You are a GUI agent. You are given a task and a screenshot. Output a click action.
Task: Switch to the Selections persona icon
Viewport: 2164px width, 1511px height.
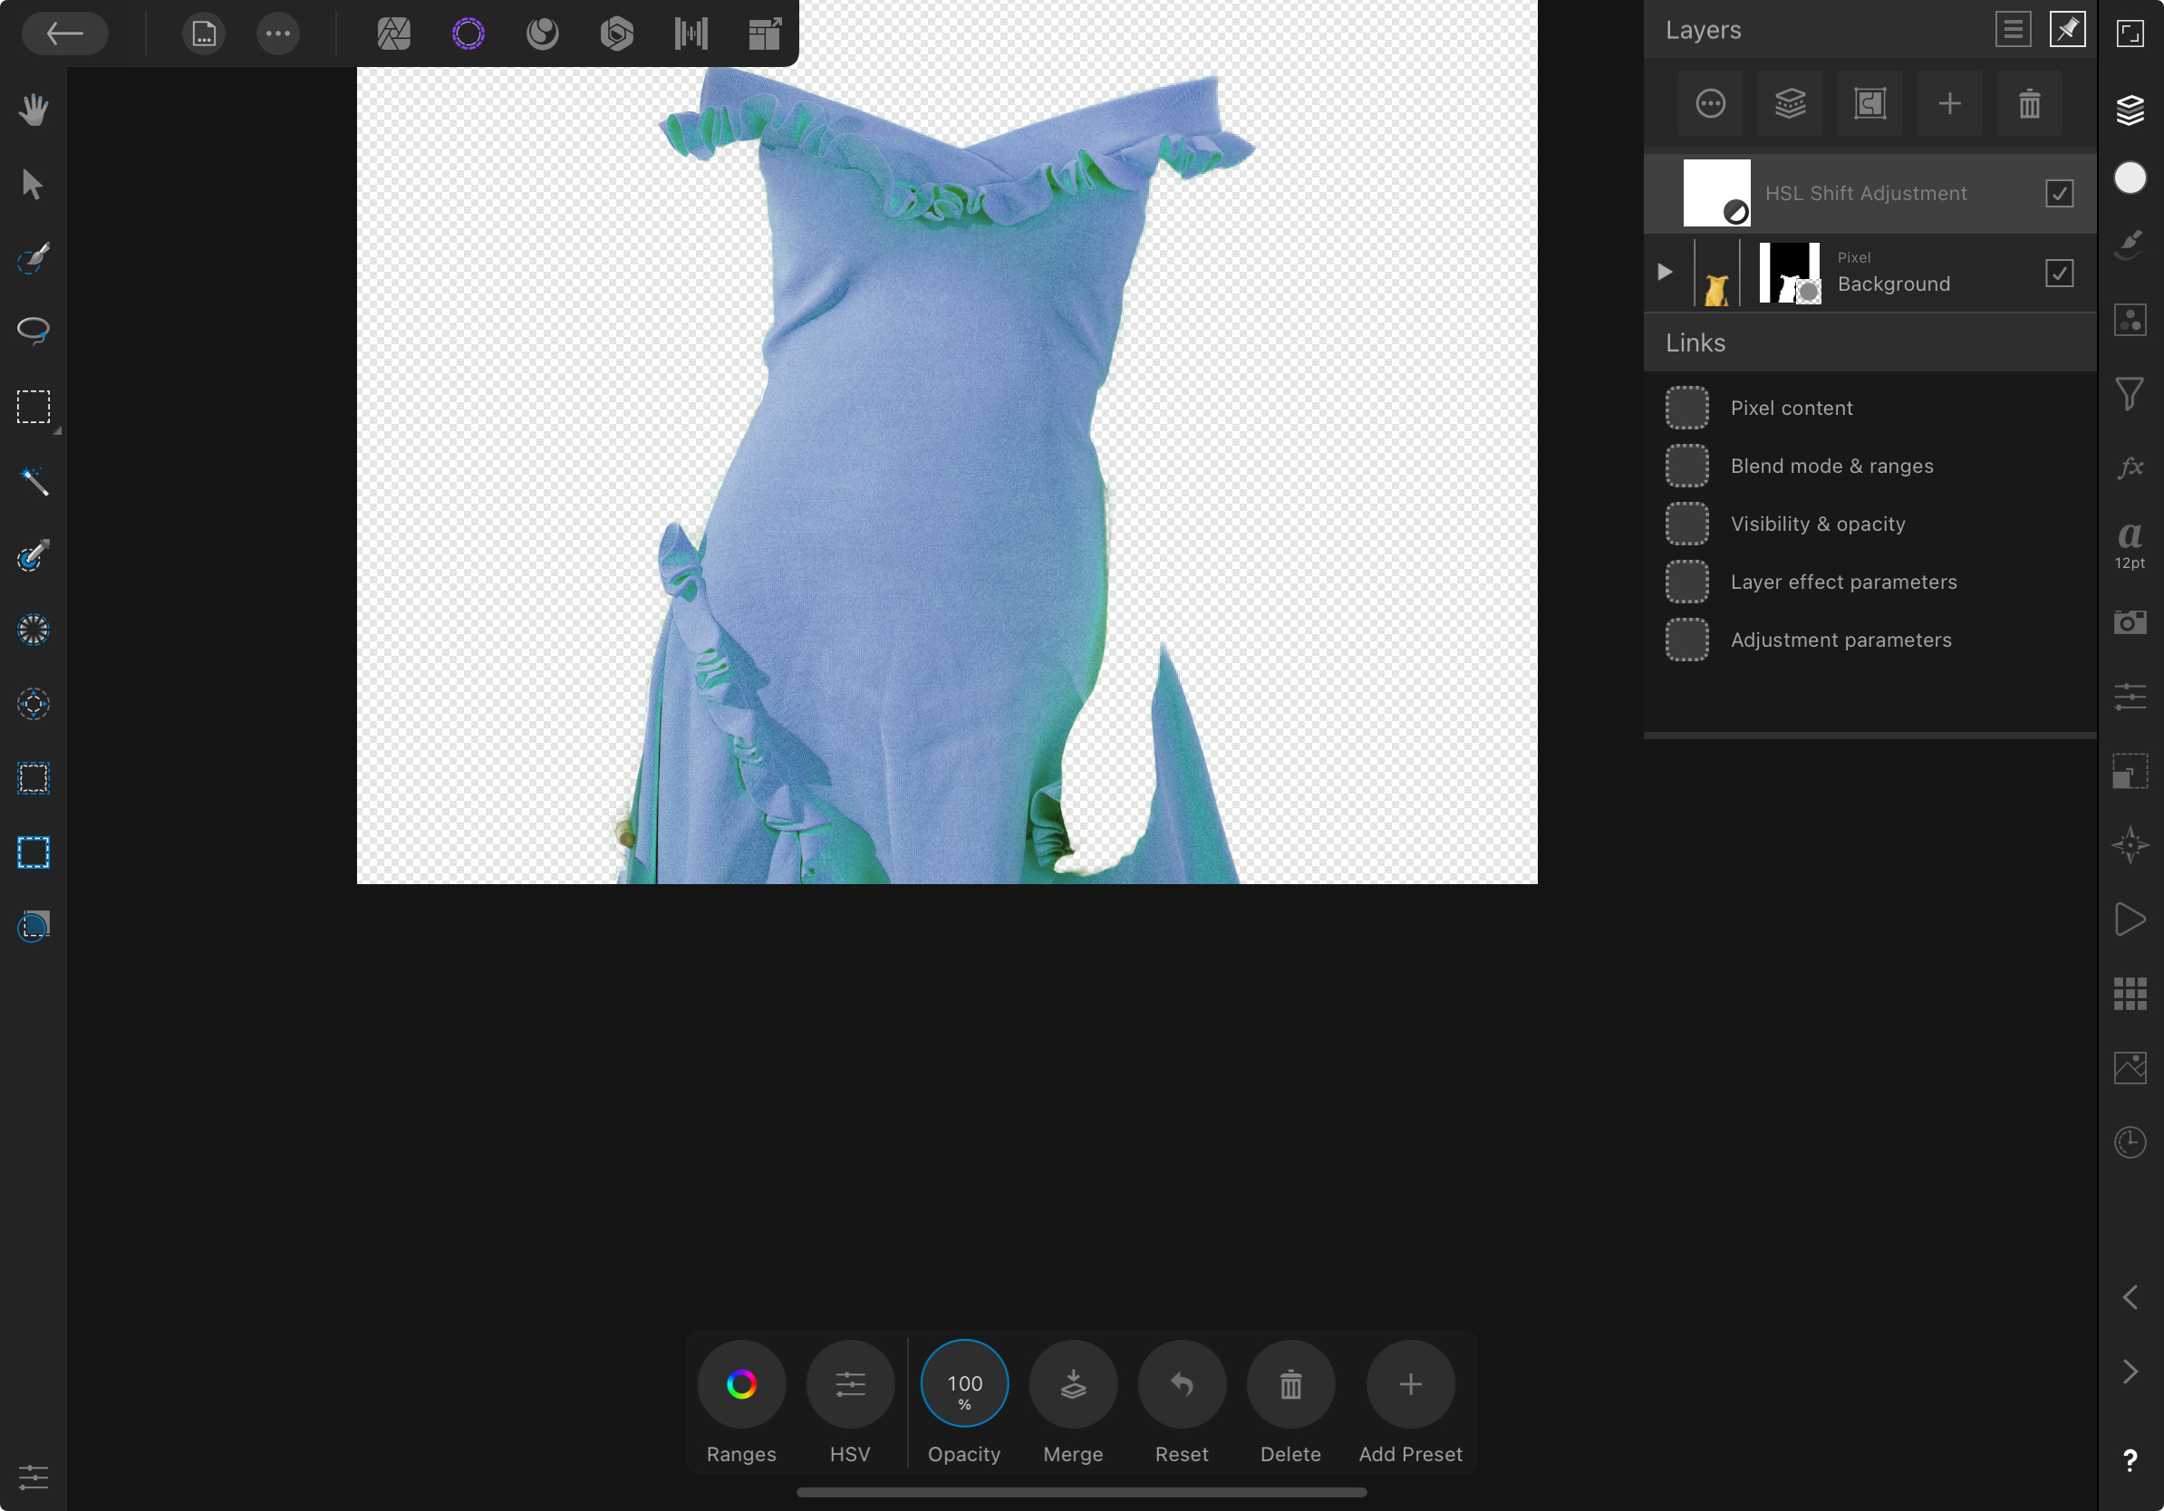tap(469, 34)
